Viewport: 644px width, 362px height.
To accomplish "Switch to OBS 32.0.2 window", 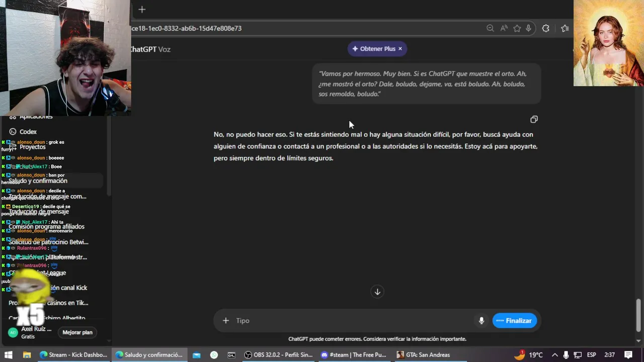I will 278,354.
